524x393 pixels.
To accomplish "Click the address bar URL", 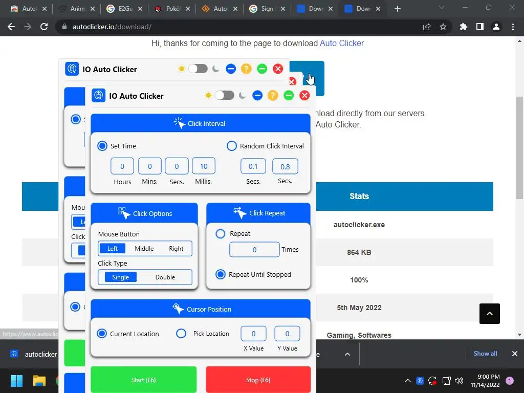I will 112,27.
